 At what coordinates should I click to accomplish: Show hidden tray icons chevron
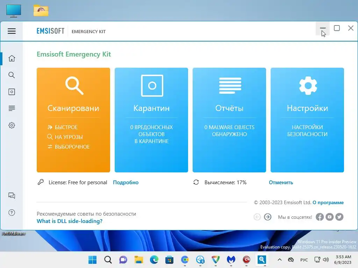coord(279,260)
